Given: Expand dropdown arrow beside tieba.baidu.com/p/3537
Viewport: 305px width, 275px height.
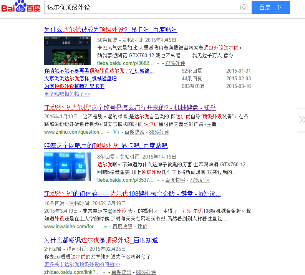Looking at the screenshot, I should 158,181.
